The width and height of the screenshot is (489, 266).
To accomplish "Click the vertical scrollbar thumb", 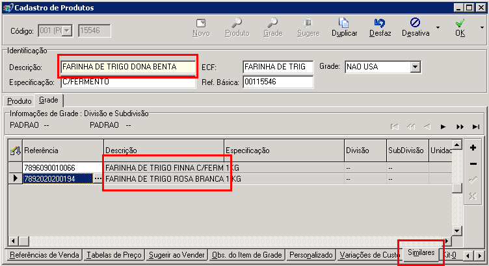I will 457,188.
